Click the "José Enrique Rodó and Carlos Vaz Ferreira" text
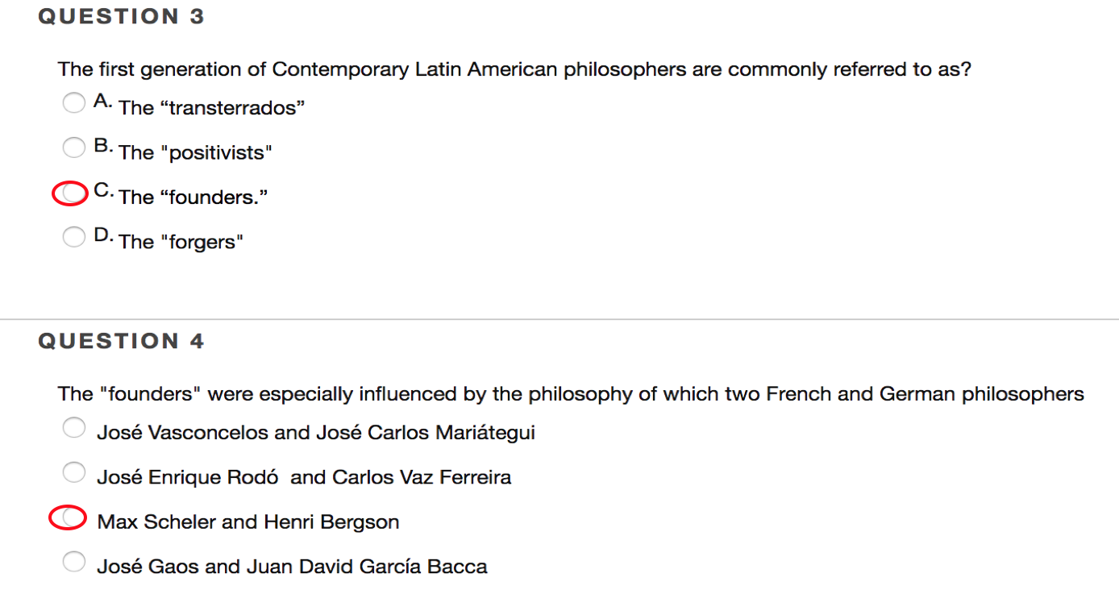Image resolution: width=1119 pixels, height=590 pixels. (304, 477)
